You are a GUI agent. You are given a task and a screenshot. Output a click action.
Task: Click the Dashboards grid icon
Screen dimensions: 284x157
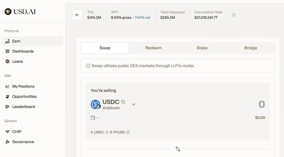[8, 51]
